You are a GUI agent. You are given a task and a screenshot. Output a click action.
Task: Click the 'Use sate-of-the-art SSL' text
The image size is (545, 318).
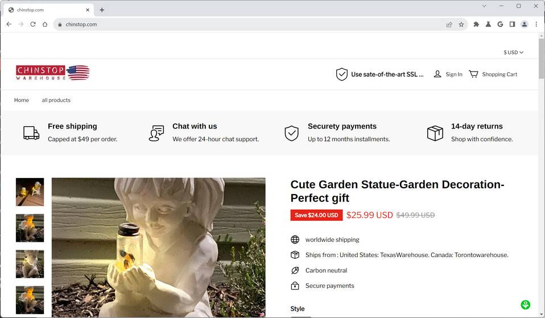(x=387, y=75)
